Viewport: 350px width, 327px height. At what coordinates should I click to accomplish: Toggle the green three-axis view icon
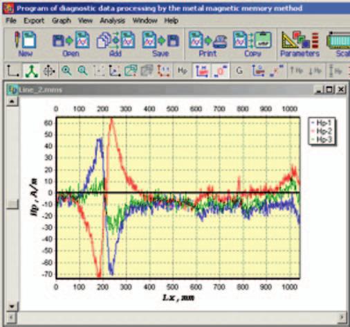pos(32,71)
